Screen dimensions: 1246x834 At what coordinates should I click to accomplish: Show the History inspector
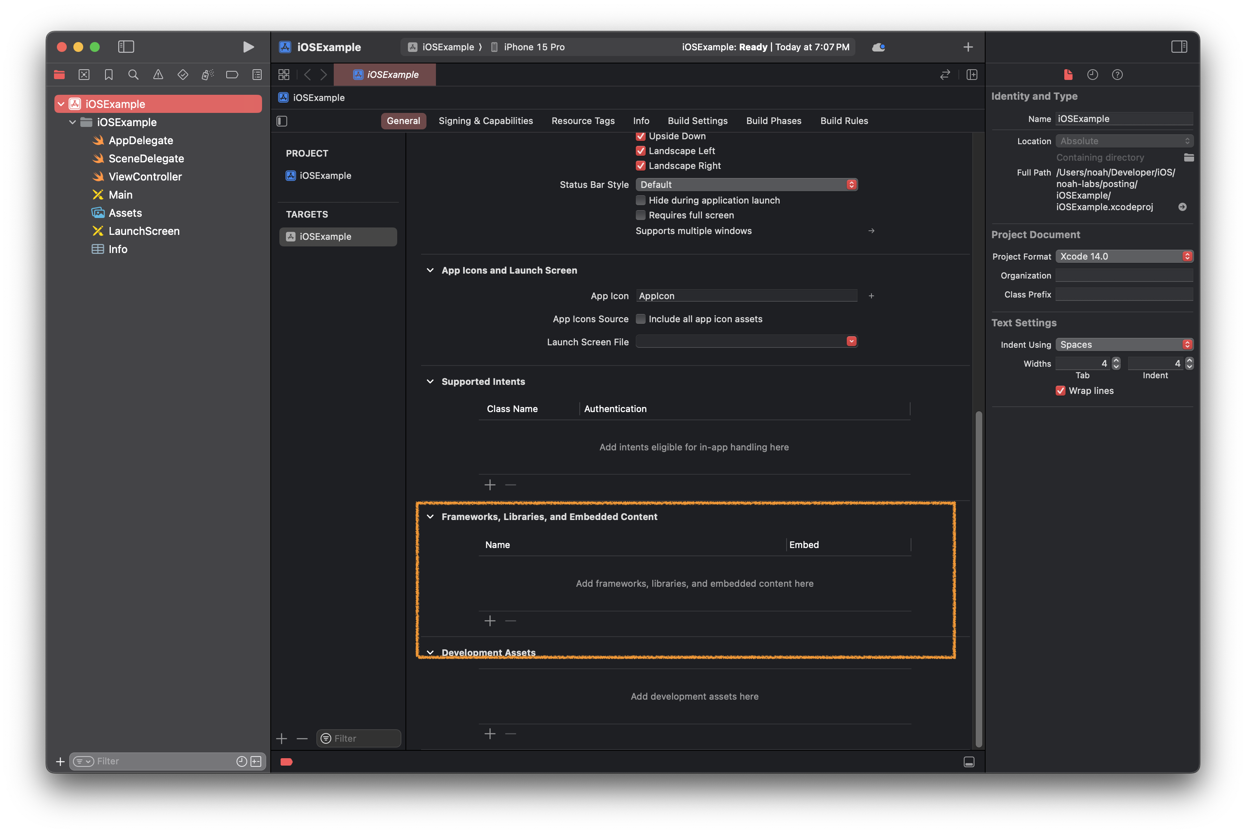coord(1092,75)
